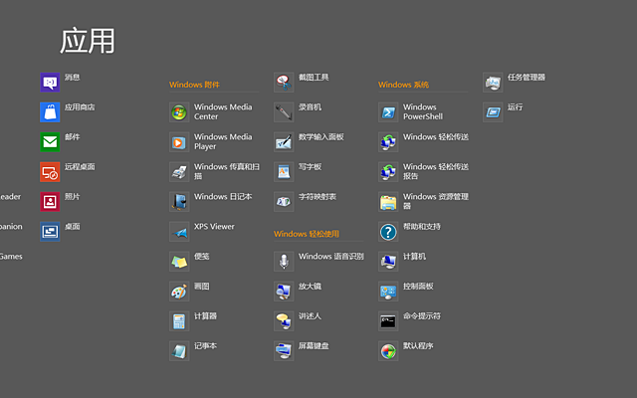637x398 pixels.
Task: Click the Windows 附件 group heading
Action: (x=194, y=85)
